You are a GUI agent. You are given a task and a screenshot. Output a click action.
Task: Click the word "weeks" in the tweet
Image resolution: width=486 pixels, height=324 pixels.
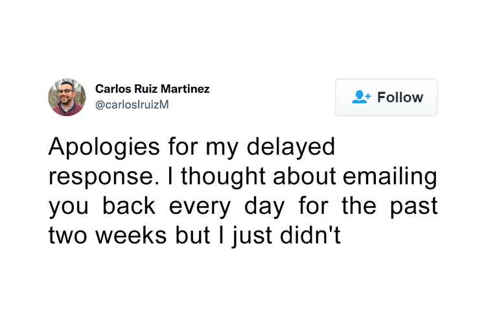point(131,236)
